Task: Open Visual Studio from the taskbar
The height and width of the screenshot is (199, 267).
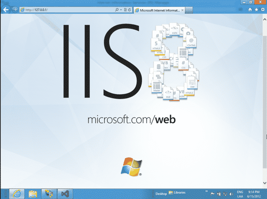Action: 65,194
